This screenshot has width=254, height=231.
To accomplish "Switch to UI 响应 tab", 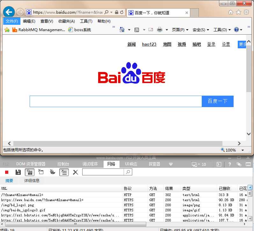I will pyautogui.click(x=131, y=164).
